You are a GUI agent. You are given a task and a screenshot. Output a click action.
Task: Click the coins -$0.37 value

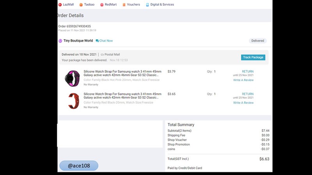tap(265, 149)
